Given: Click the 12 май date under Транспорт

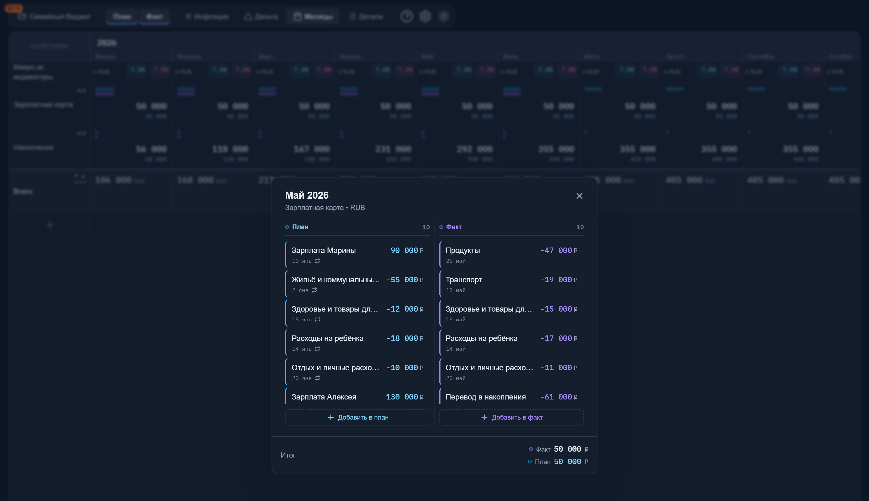Looking at the screenshot, I should point(455,290).
